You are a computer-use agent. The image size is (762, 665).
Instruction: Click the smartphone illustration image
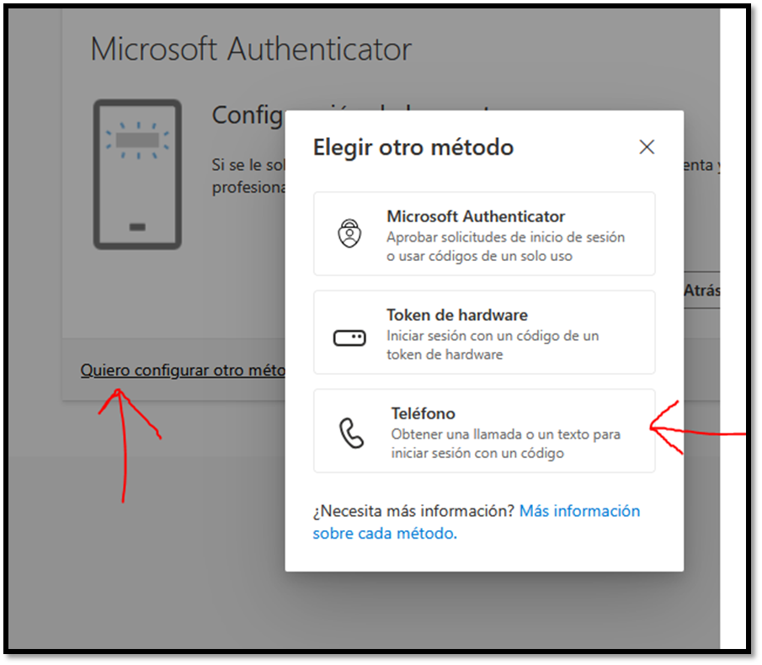pos(137,174)
